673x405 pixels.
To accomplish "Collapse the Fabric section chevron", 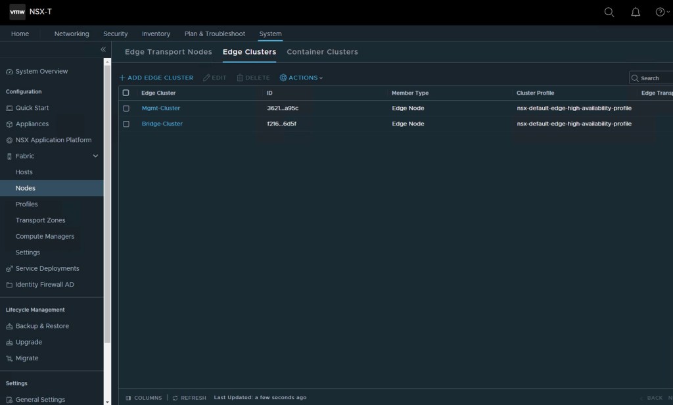I will (95, 156).
